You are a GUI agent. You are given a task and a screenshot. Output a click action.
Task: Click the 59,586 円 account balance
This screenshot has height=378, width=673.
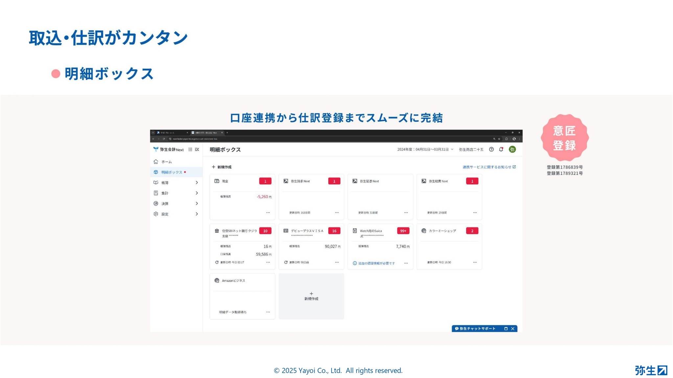[264, 254]
